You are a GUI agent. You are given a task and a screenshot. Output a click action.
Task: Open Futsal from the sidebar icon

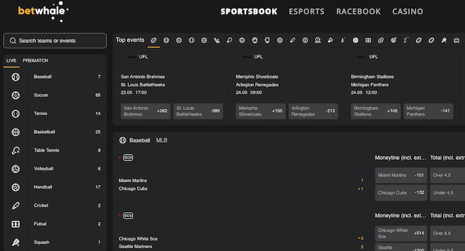coord(16,224)
